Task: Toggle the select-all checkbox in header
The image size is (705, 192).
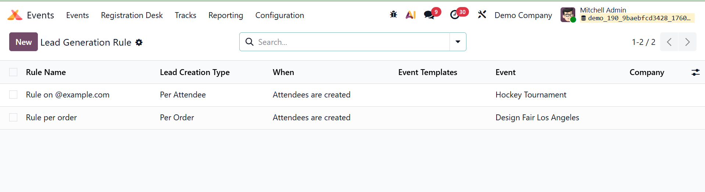Action: (13, 72)
